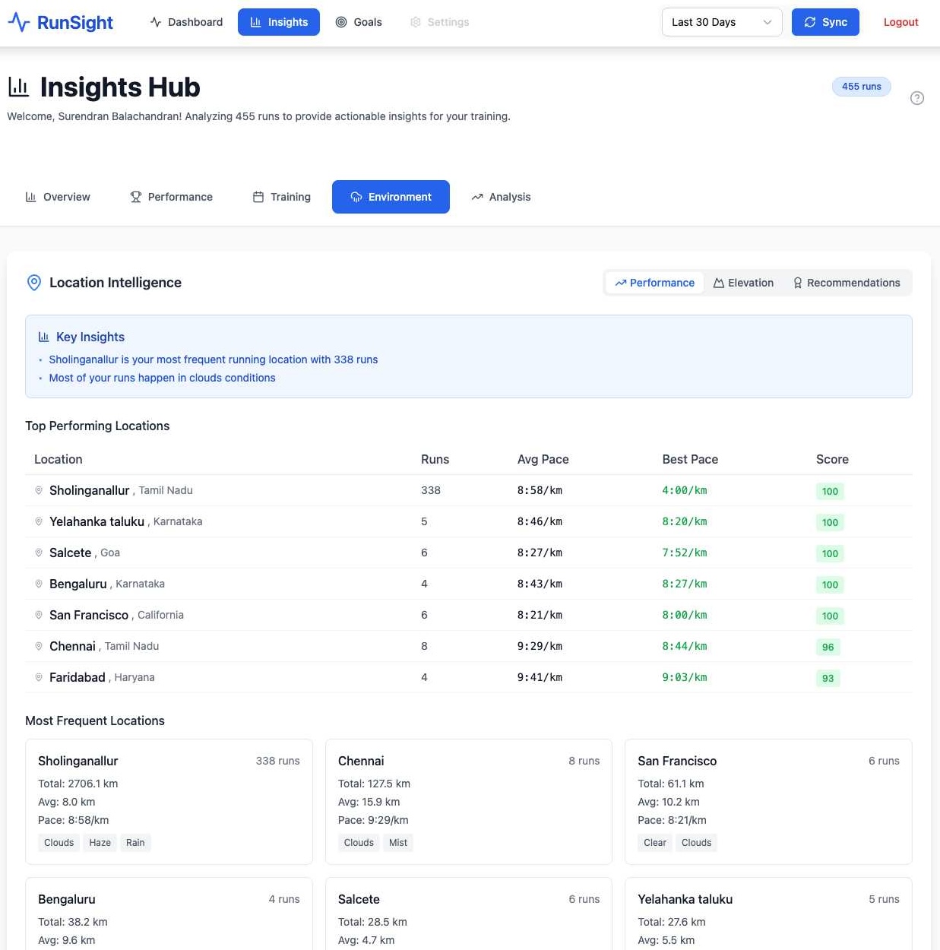
Task: Click the 455 runs badge
Action: pos(861,87)
